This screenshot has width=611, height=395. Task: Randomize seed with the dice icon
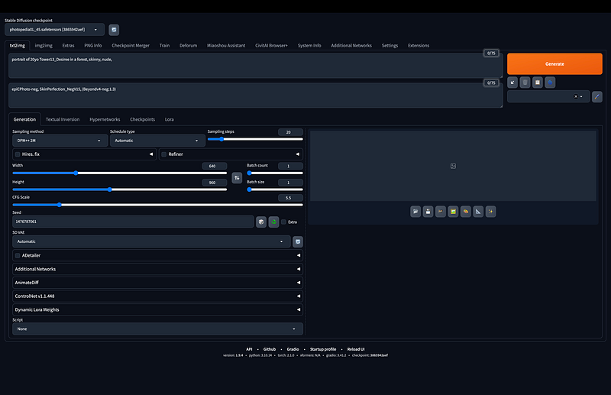point(261,222)
